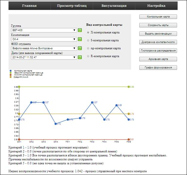Click the ПК-2 data point at 0.76
Screen dimensions: 187x175
(x=80, y=118)
